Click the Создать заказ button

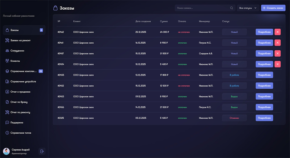pyautogui.click(x=273, y=8)
